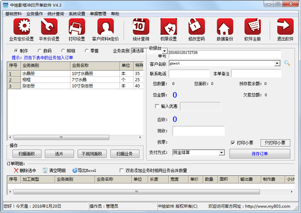Click the 保存订单 button

click(260, 154)
